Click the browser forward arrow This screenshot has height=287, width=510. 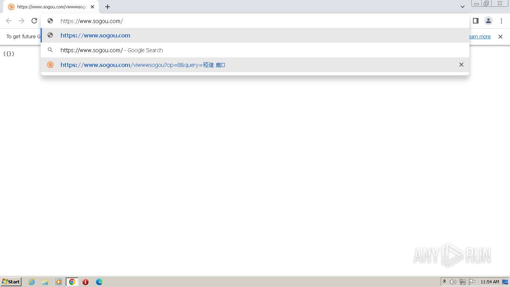(22, 21)
